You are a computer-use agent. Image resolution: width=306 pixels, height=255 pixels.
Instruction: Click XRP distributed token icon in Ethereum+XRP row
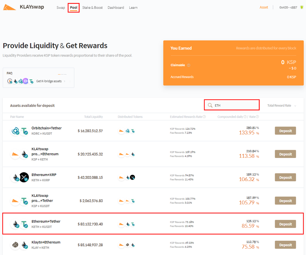133,177
